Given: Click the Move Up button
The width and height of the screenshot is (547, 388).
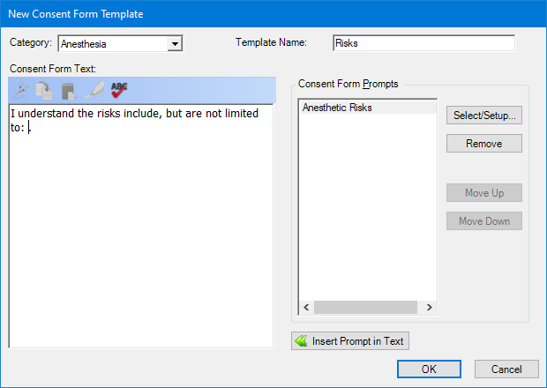Looking at the screenshot, I should coord(484,193).
